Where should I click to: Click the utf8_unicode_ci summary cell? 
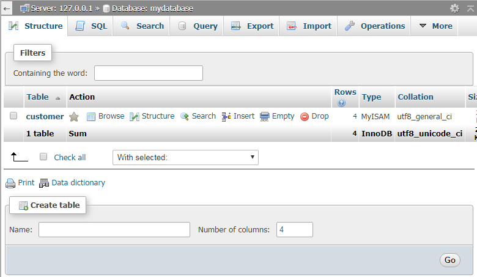pyautogui.click(x=430, y=133)
